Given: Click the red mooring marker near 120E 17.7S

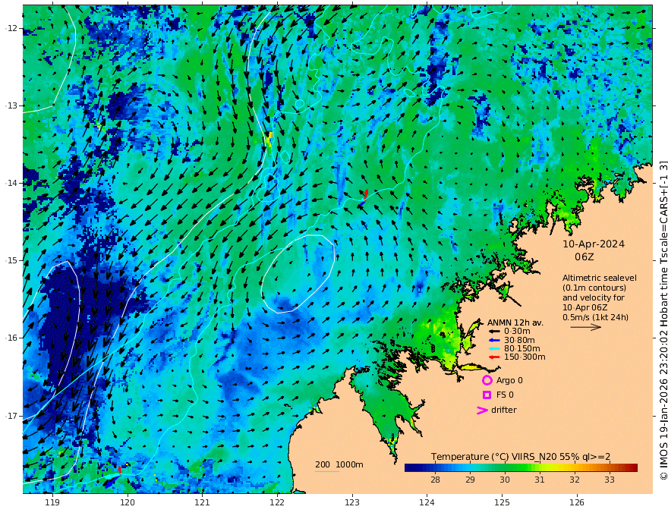Looking at the screenshot, I should click(x=120, y=470).
